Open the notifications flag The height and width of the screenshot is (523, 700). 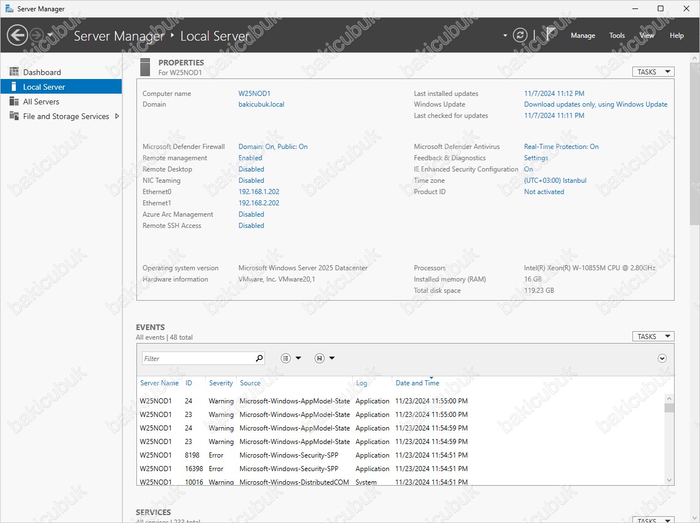coord(550,34)
